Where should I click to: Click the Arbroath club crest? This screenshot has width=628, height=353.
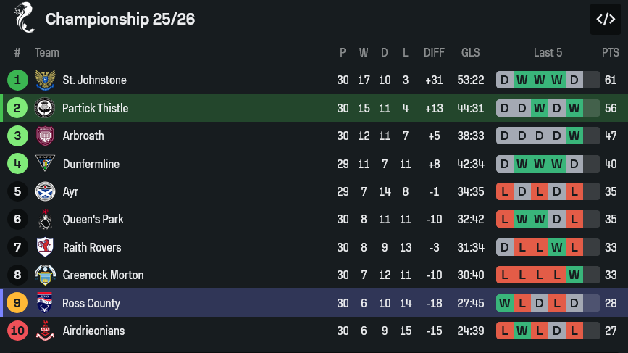pos(45,136)
